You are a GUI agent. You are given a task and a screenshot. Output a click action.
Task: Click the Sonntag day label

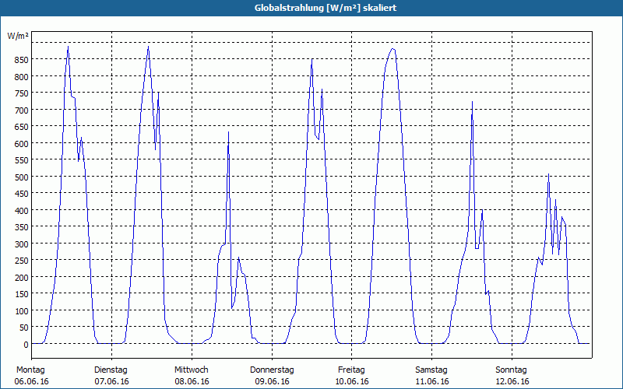(x=511, y=370)
